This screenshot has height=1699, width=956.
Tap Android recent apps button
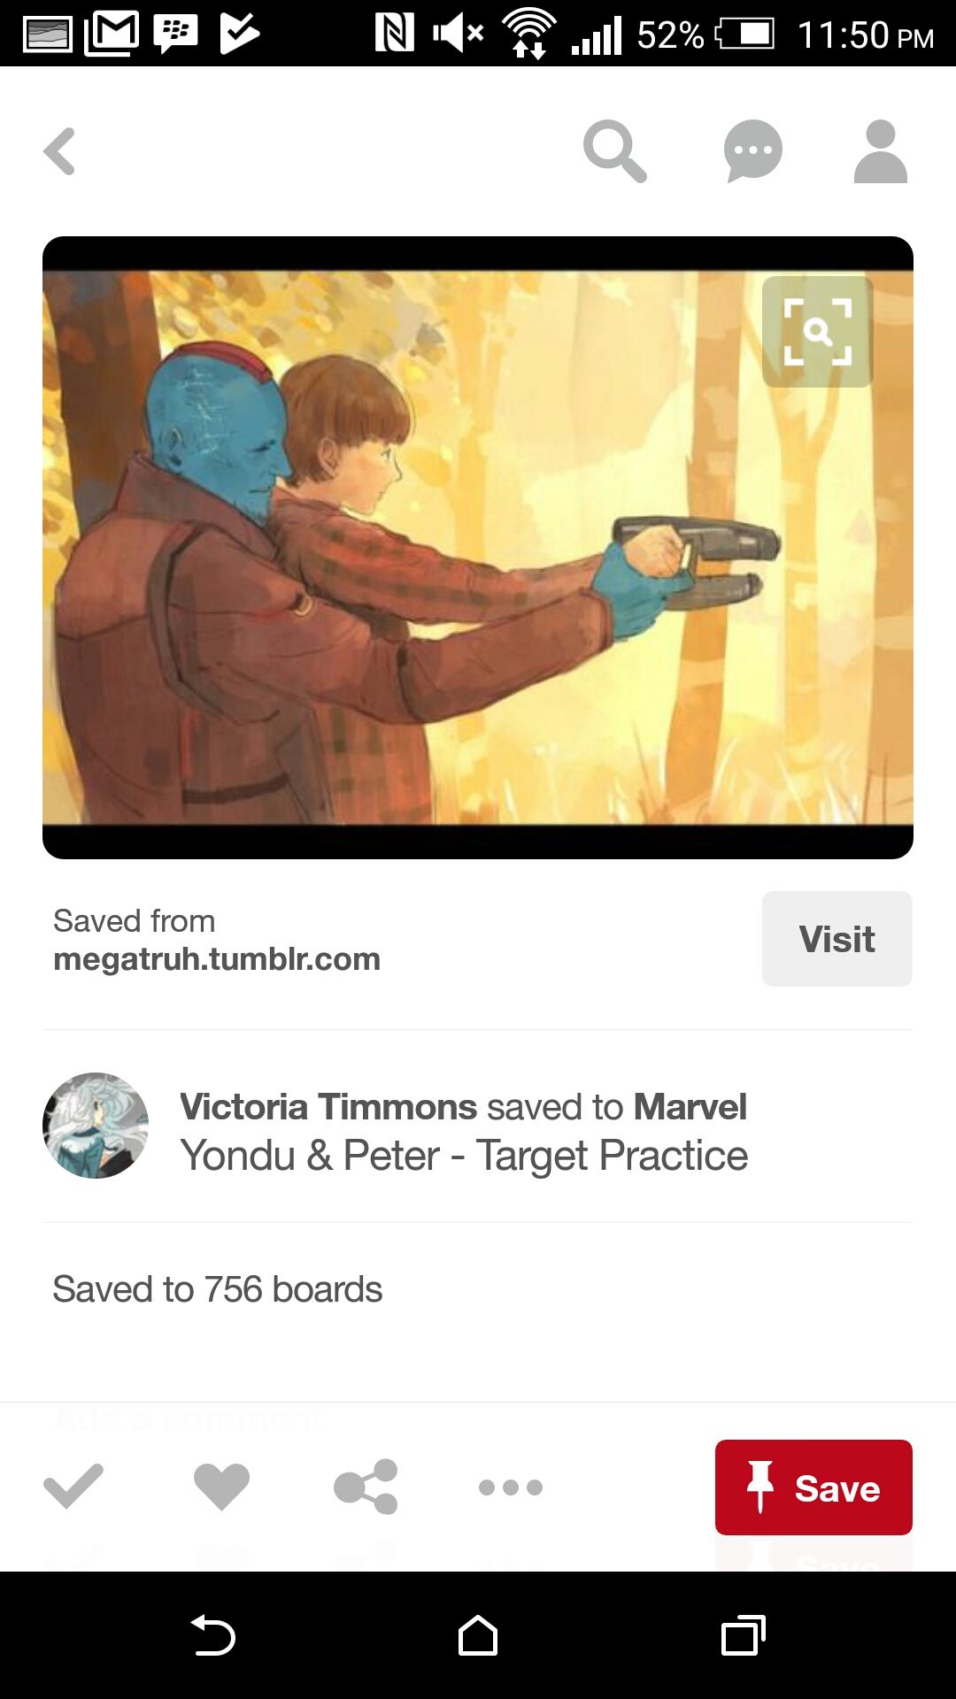[x=744, y=1635]
